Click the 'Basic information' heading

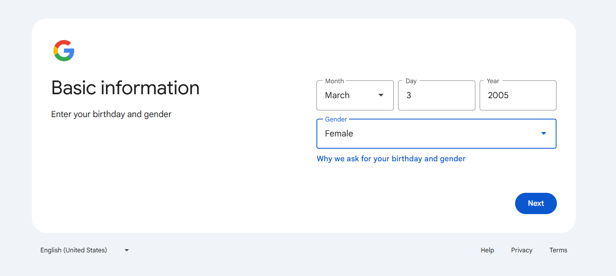pyautogui.click(x=125, y=88)
